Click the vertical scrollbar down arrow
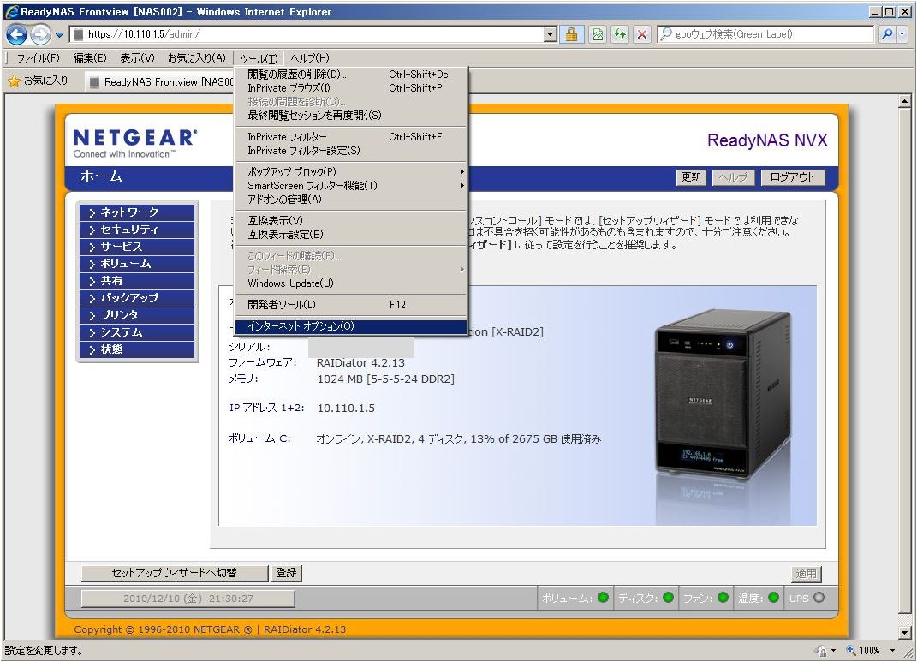 (905, 632)
